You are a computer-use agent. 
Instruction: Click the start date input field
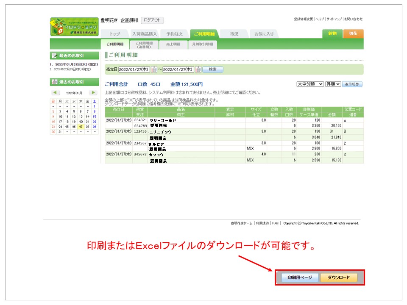(x=134, y=69)
